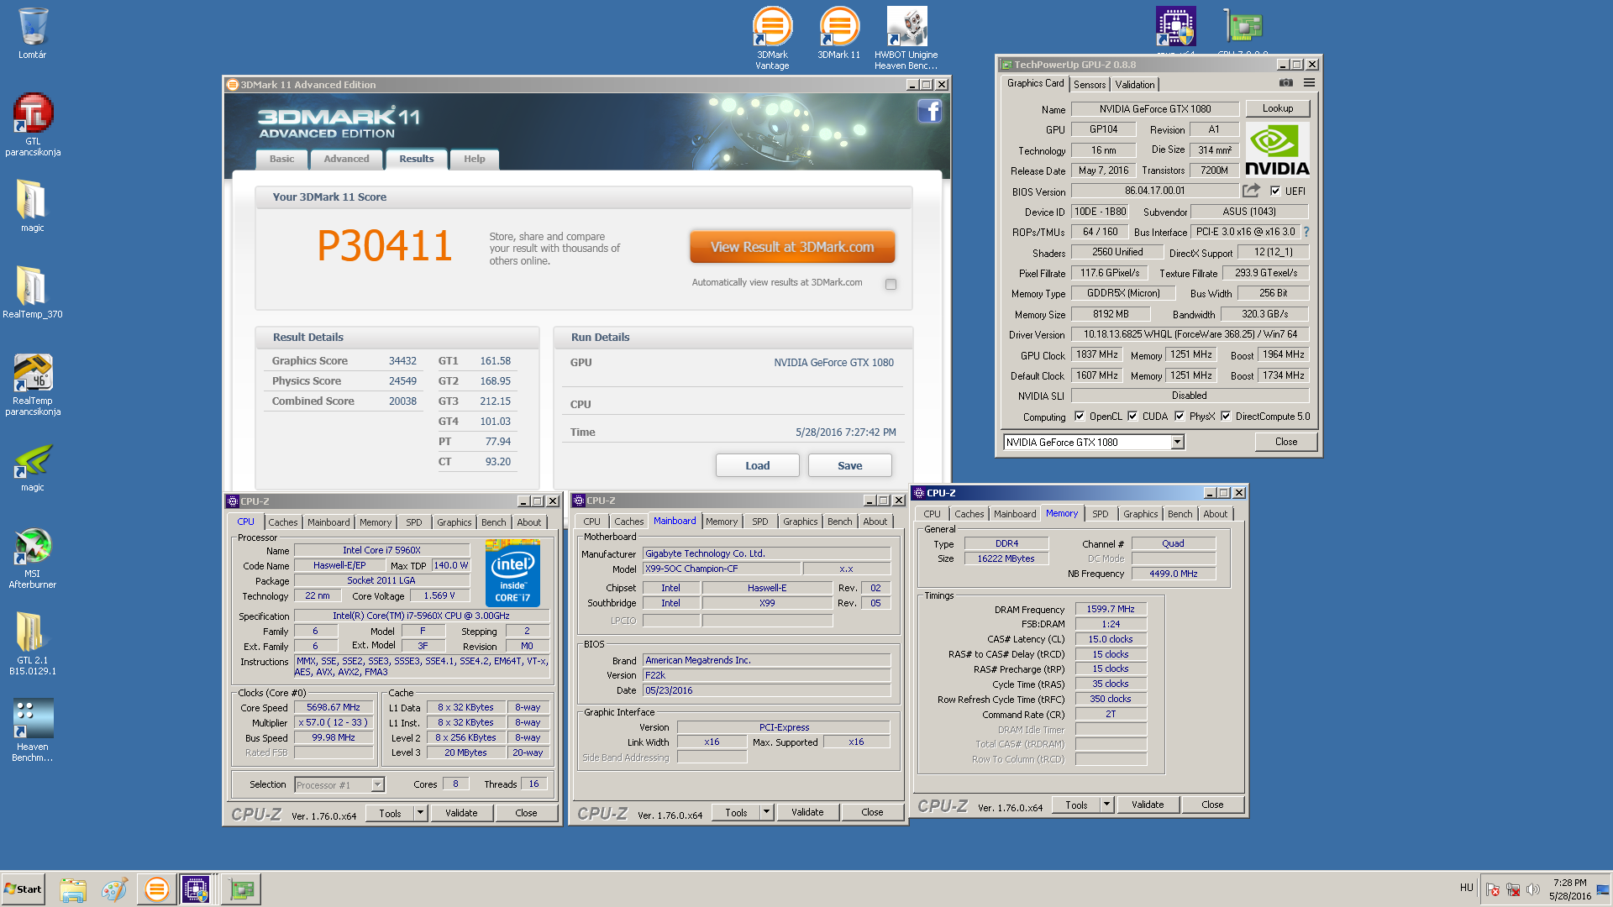The image size is (1613, 907).
Task: Click the Start button on taskbar
Action: click(x=23, y=889)
